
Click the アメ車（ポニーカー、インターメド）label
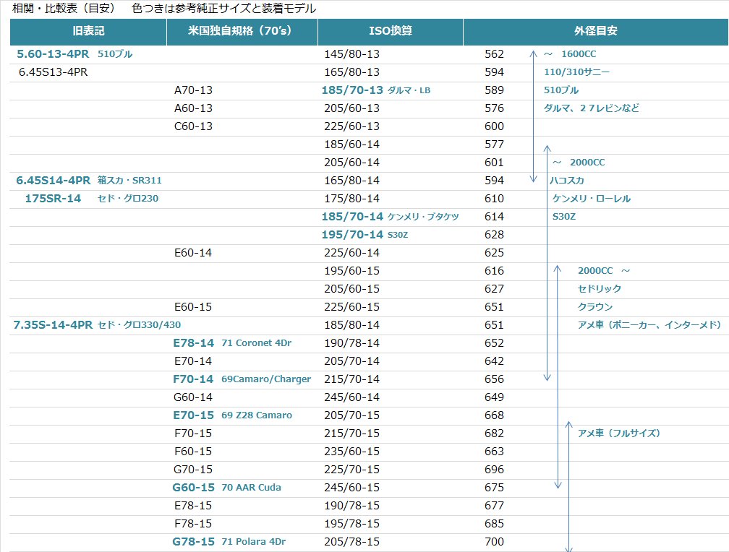point(649,325)
